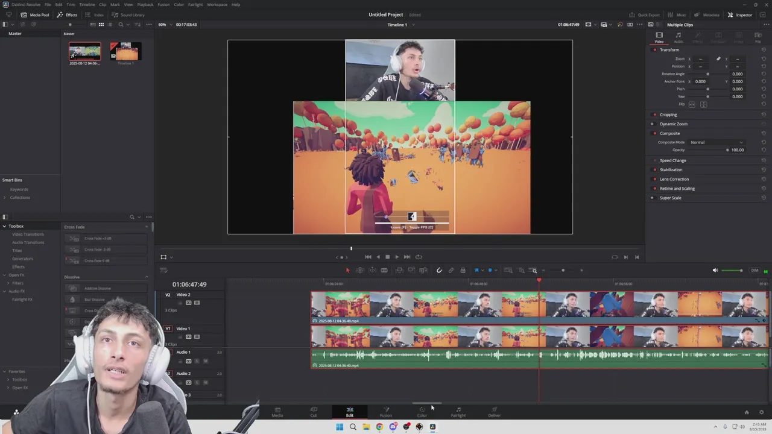Play in reverse in the viewer
Screen dimensions: 772x434
tap(378, 257)
